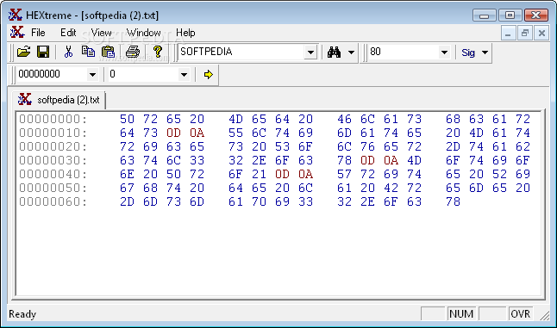This screenshot has height=328, width=557.
Task: Expand the Sig dropdown arrow
Action: pos(485,53)
